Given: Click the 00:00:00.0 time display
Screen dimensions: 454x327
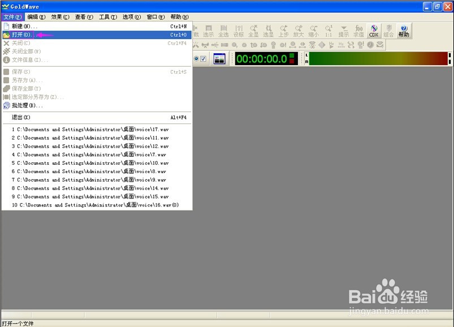Looking at the screenshot, I should click(x=266, y=59).
